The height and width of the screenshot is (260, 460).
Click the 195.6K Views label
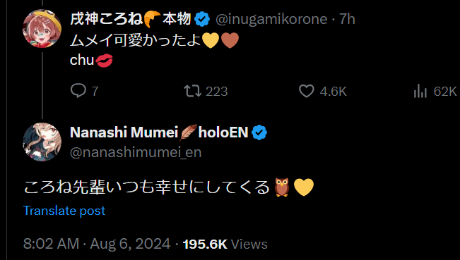pyautogui.click(x=225, y=244)
